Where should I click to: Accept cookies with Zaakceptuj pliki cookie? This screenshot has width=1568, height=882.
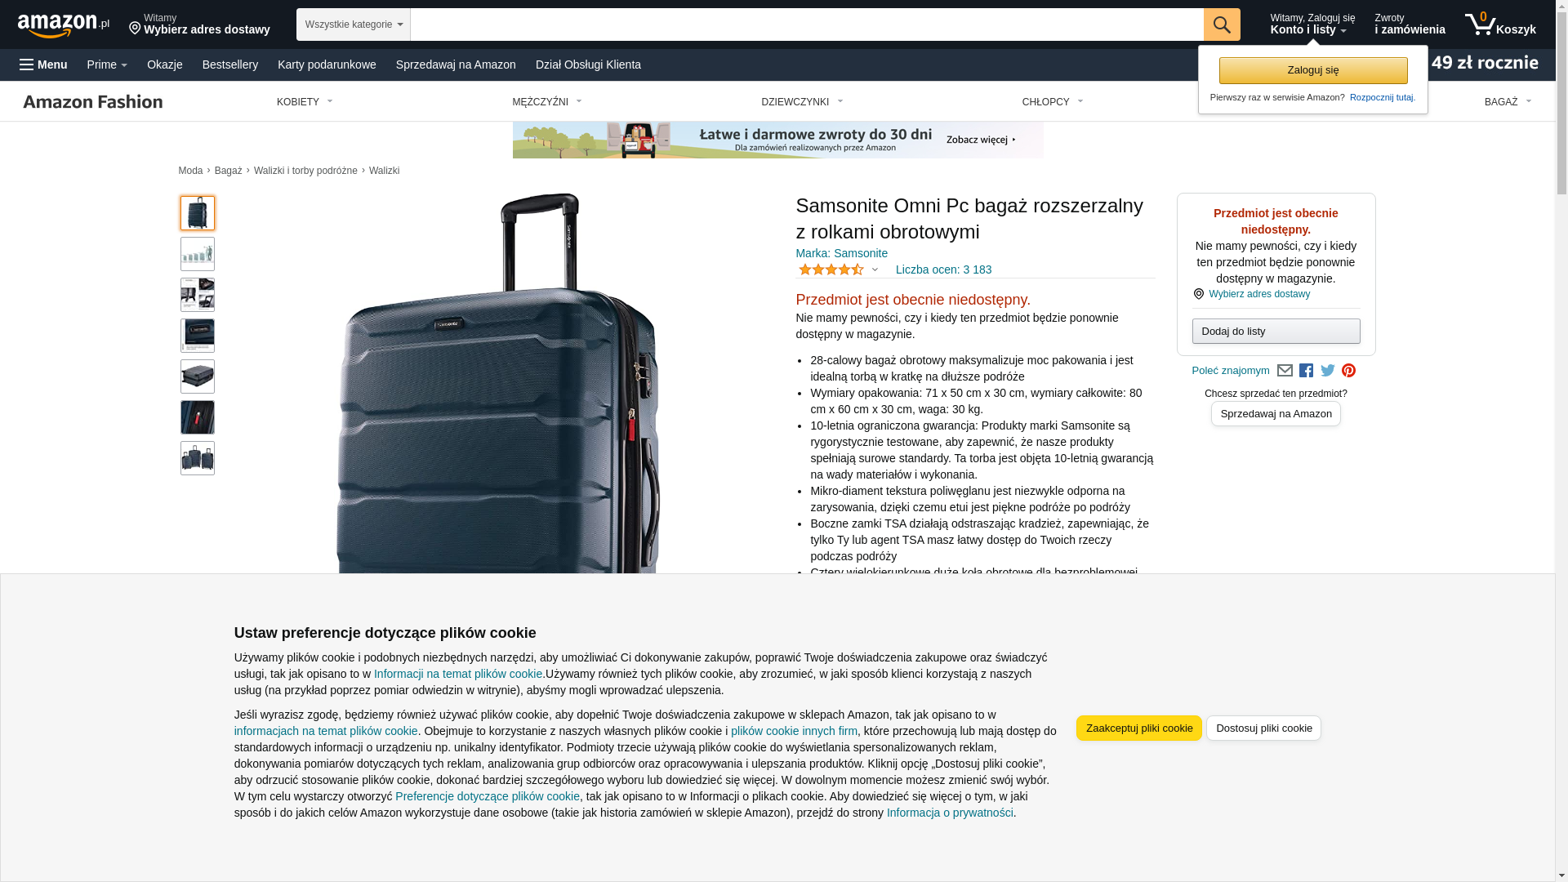point(1138,728)
